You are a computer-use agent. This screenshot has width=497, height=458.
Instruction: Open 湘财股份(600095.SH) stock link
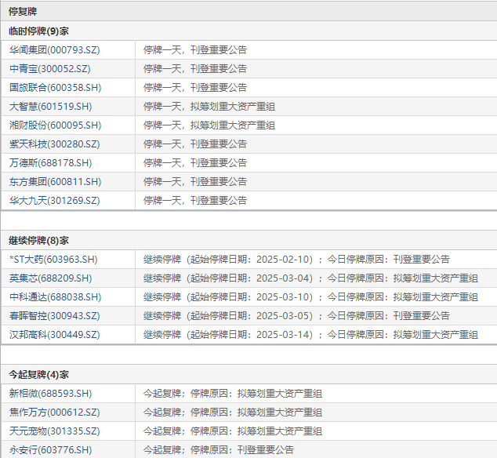55,125
